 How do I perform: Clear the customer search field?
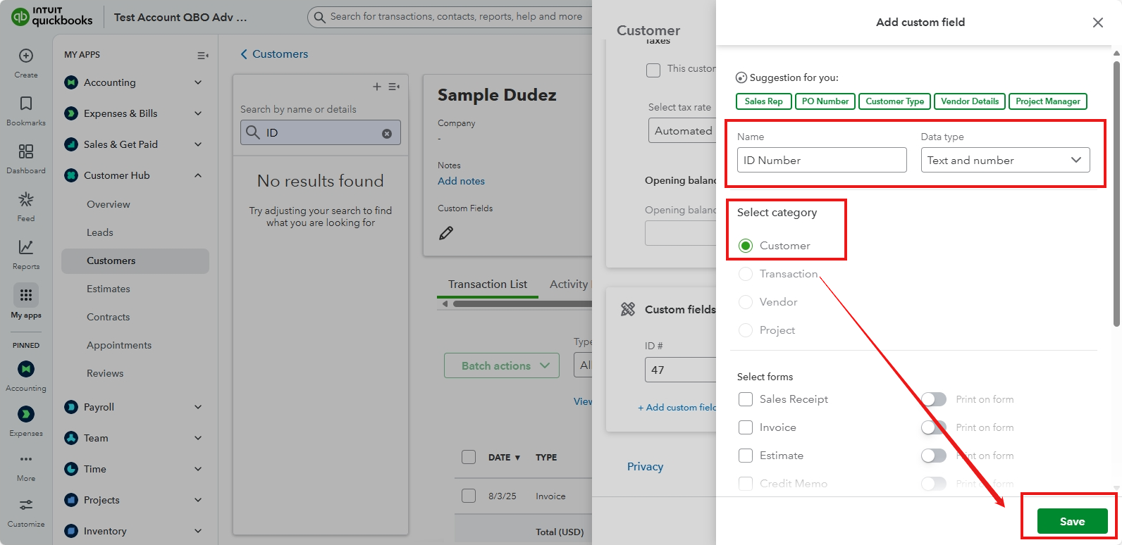(x=387, y=134)
